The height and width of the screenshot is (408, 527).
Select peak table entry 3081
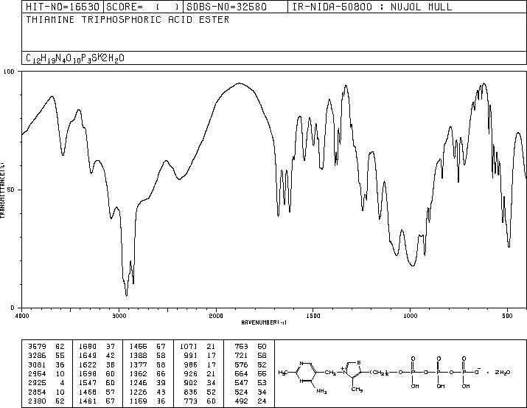[37, 364]
